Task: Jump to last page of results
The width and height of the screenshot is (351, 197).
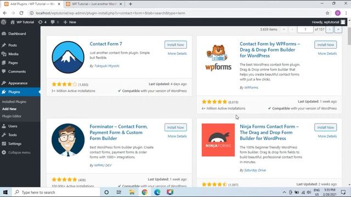Action: (x=338, y=30)
